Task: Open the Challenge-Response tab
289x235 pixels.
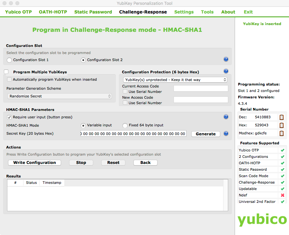Action: (143, 12)
